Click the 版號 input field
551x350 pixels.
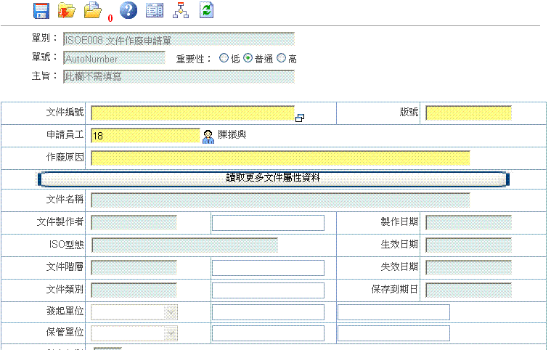coord(468,113)
